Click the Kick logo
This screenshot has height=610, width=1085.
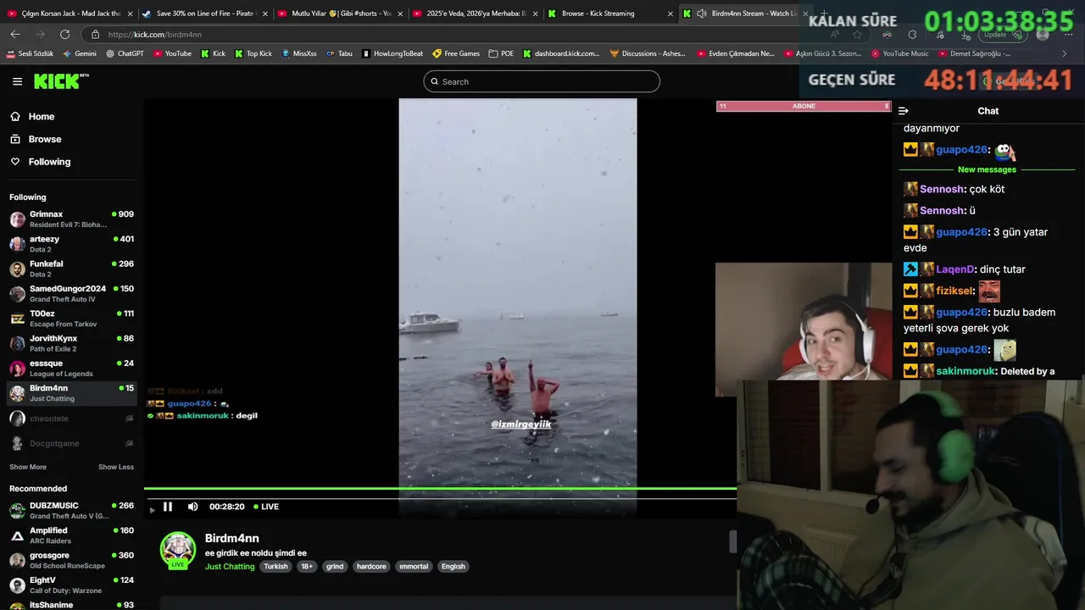[x=61, y=81]
